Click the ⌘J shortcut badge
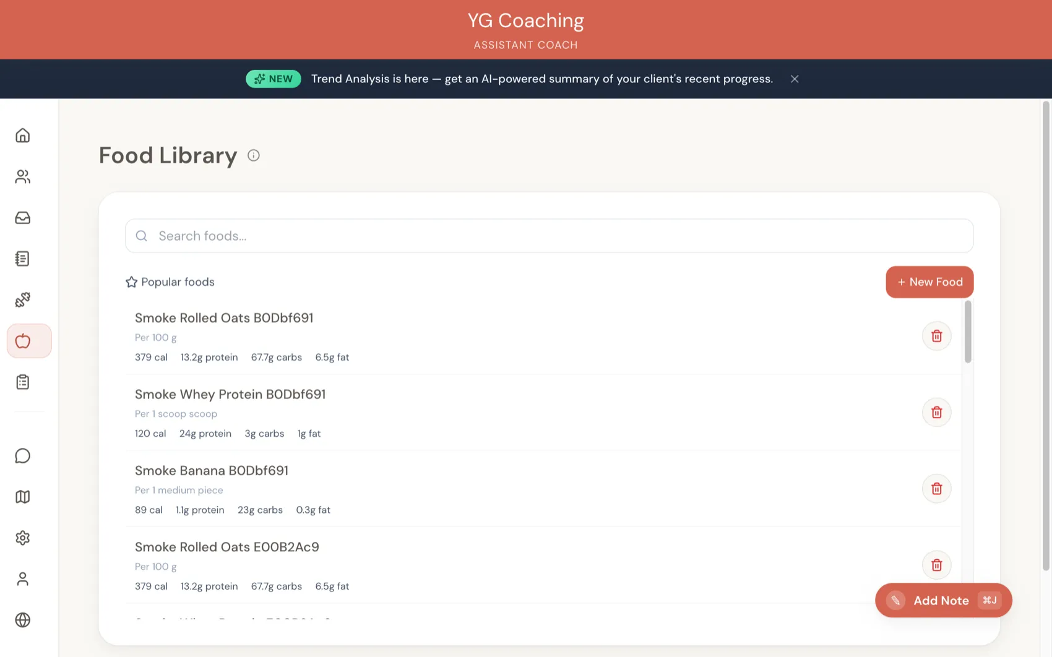The height and width of the screenshot is (657, 1052). point(989,600)
